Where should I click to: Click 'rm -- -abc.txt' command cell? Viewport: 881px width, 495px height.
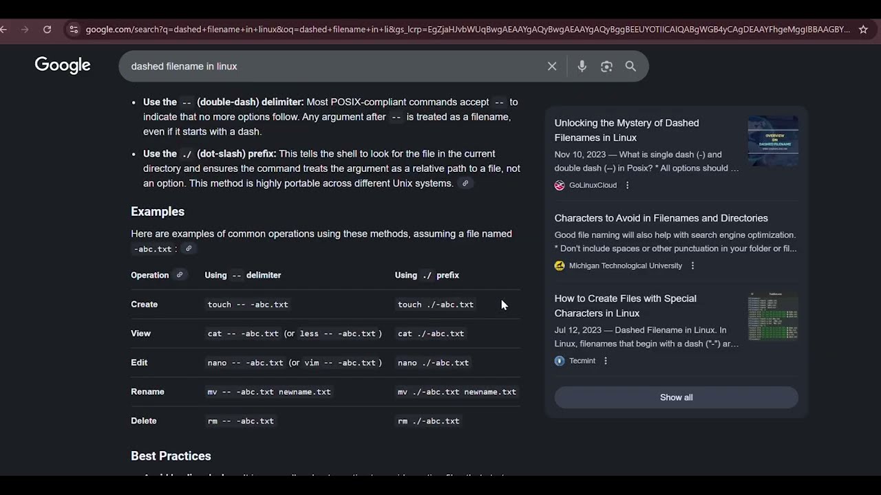[x=241, y=421]
